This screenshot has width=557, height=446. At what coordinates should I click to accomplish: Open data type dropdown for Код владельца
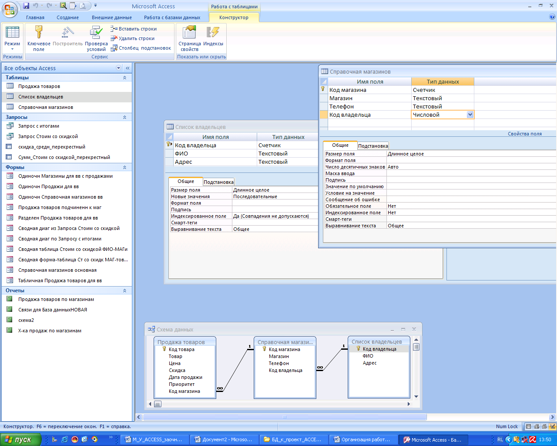click(470, 115)
